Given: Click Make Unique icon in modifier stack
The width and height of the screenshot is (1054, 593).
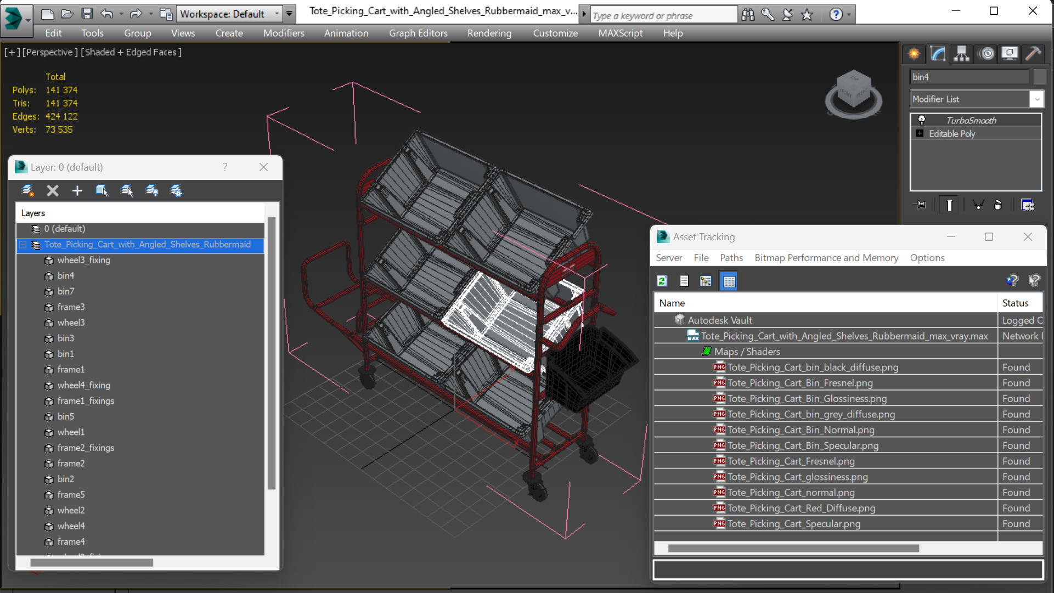Looking at the screenshot, I should [x=978, y=205].
